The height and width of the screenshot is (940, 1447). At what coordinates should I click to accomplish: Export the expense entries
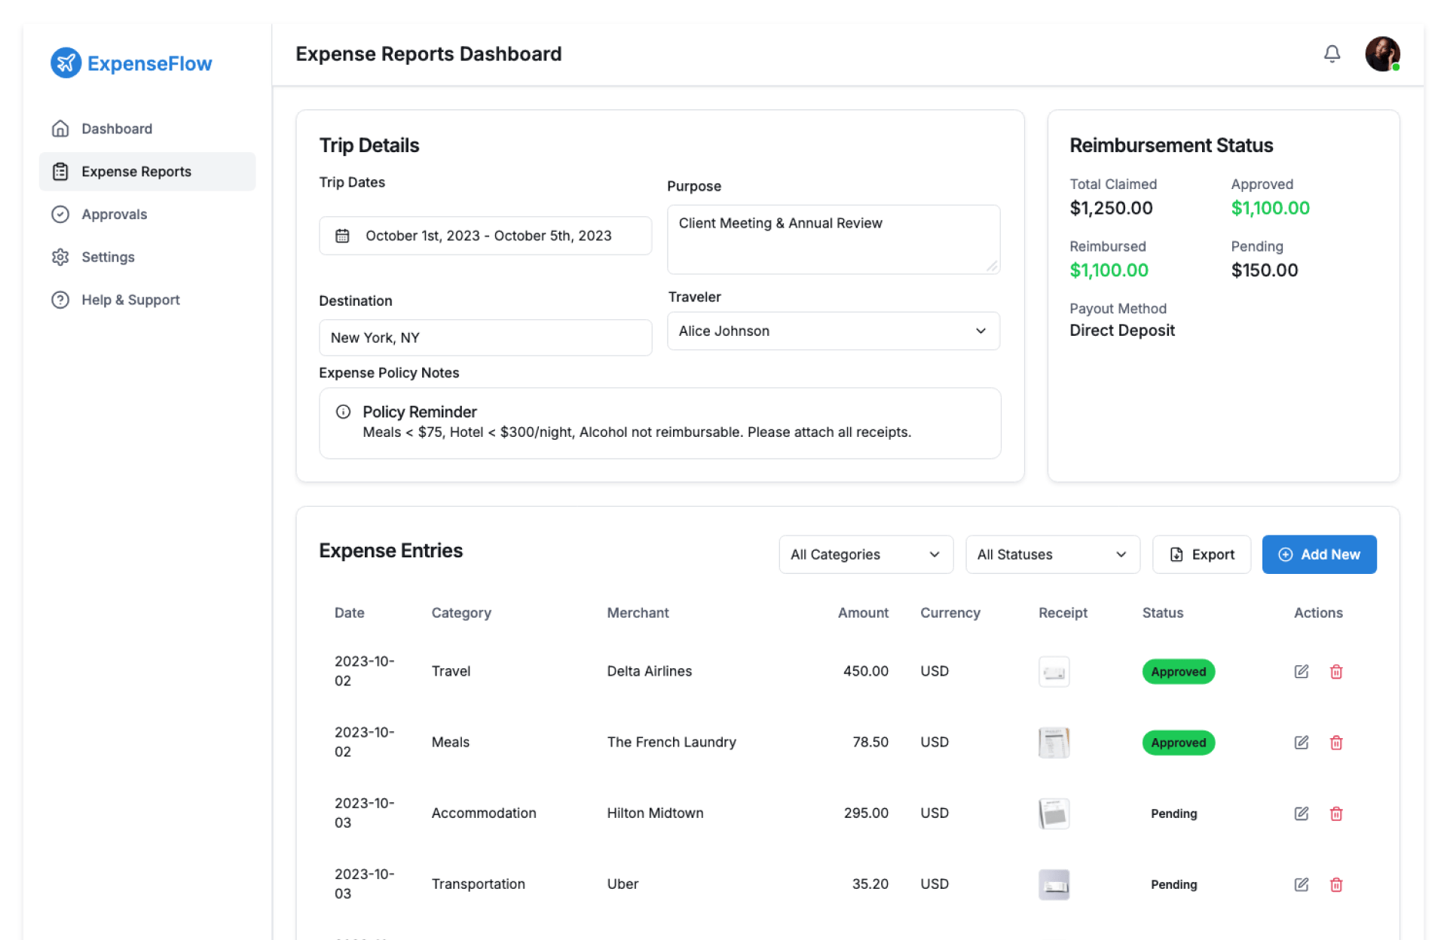pyautogui.click(x=1201, y=554)
